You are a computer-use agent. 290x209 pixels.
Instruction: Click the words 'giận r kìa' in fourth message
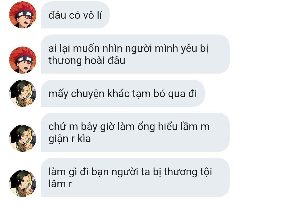click(x=70, y=139)
